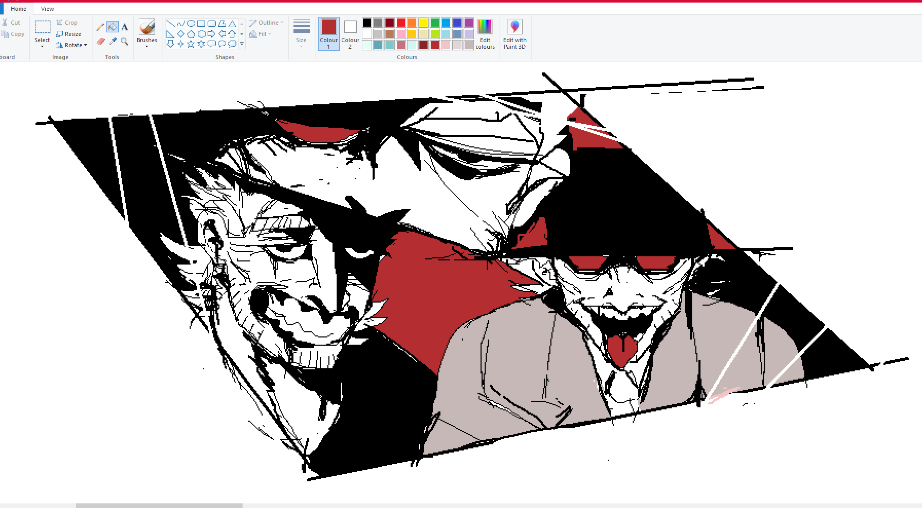This screenshot has width=922, height=508.
Task: Activate Colour 2 background selector
Action: tap(350, 34)
